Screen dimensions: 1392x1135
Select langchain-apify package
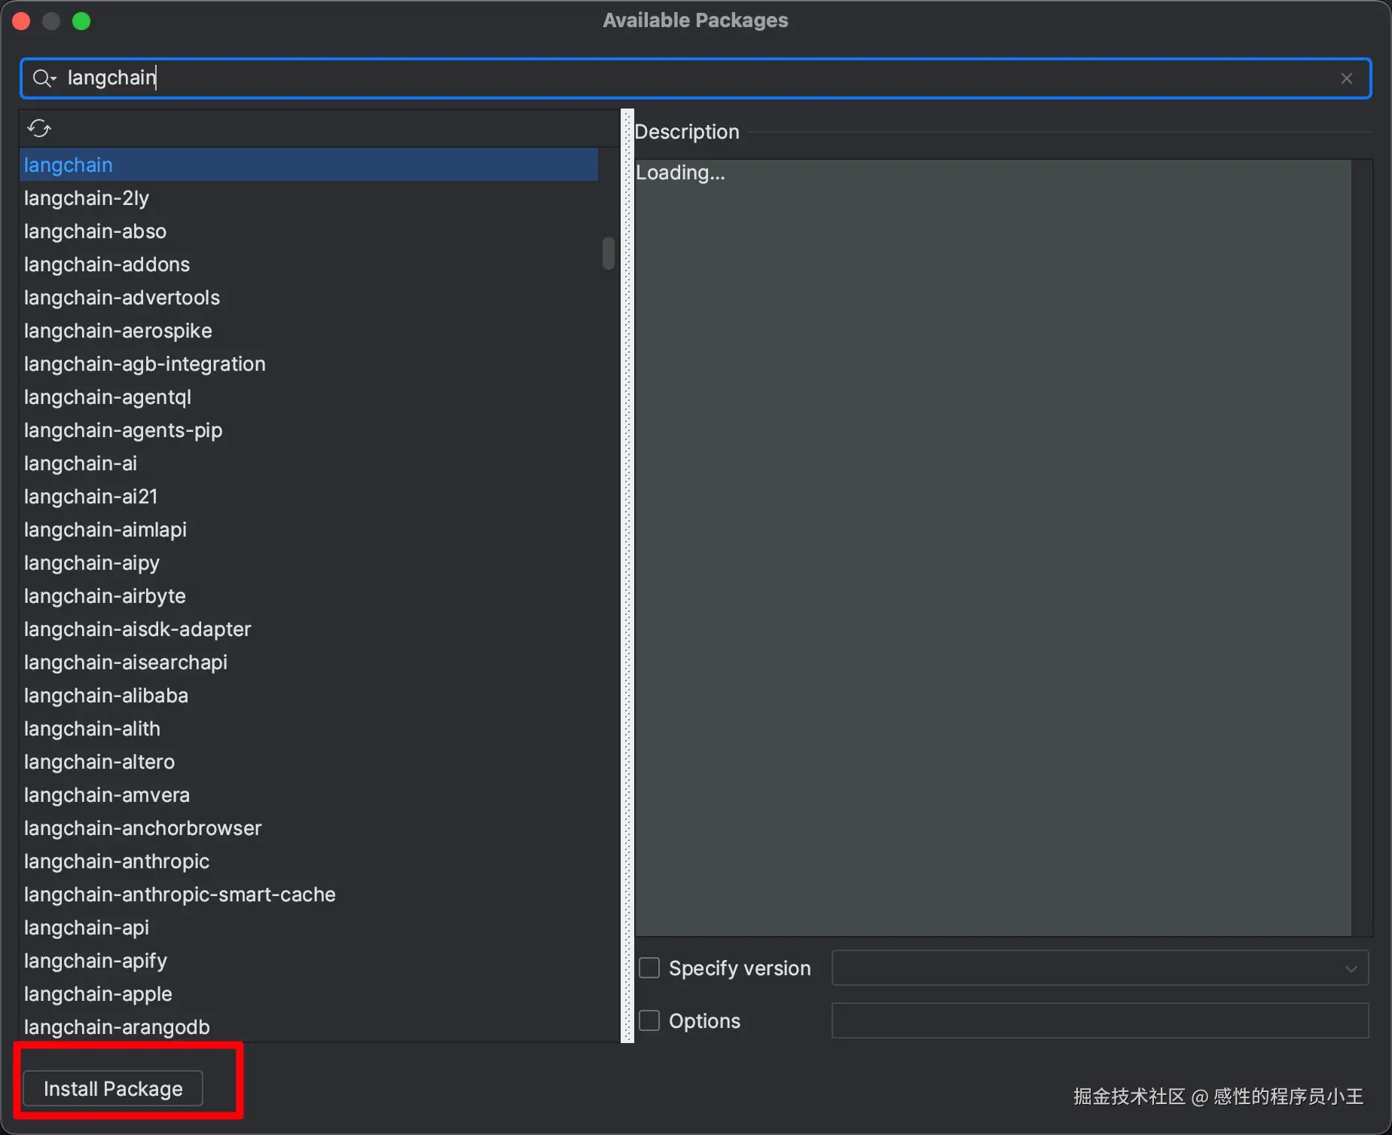click(x=309, y=960)
